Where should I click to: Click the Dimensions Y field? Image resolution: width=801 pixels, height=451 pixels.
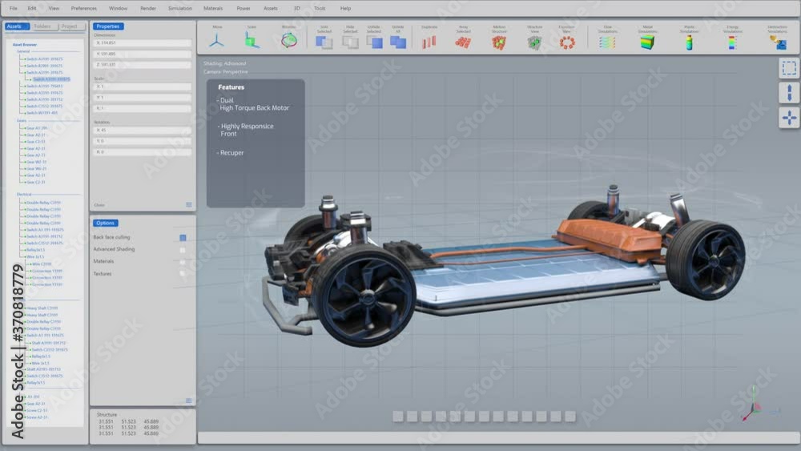coord(143,54)
